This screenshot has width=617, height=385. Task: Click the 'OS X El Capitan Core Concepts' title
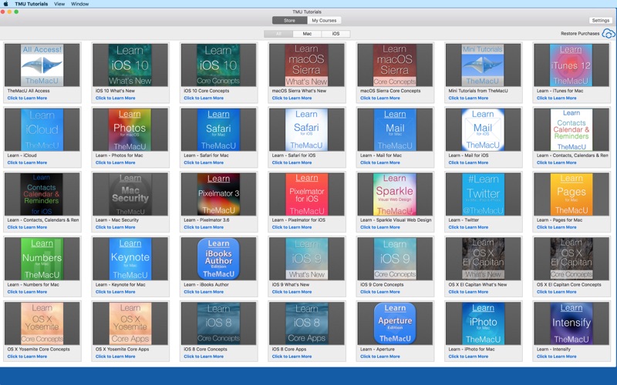(x=569, y=285)
